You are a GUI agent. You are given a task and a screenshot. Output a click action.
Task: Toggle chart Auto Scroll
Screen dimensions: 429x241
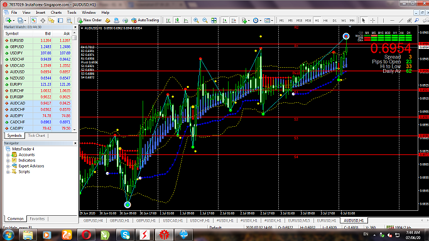[225, 20]
